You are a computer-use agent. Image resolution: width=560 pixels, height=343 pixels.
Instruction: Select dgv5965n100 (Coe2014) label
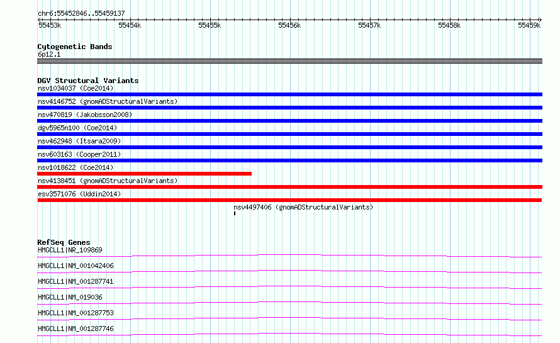click(x=77, y=128)
